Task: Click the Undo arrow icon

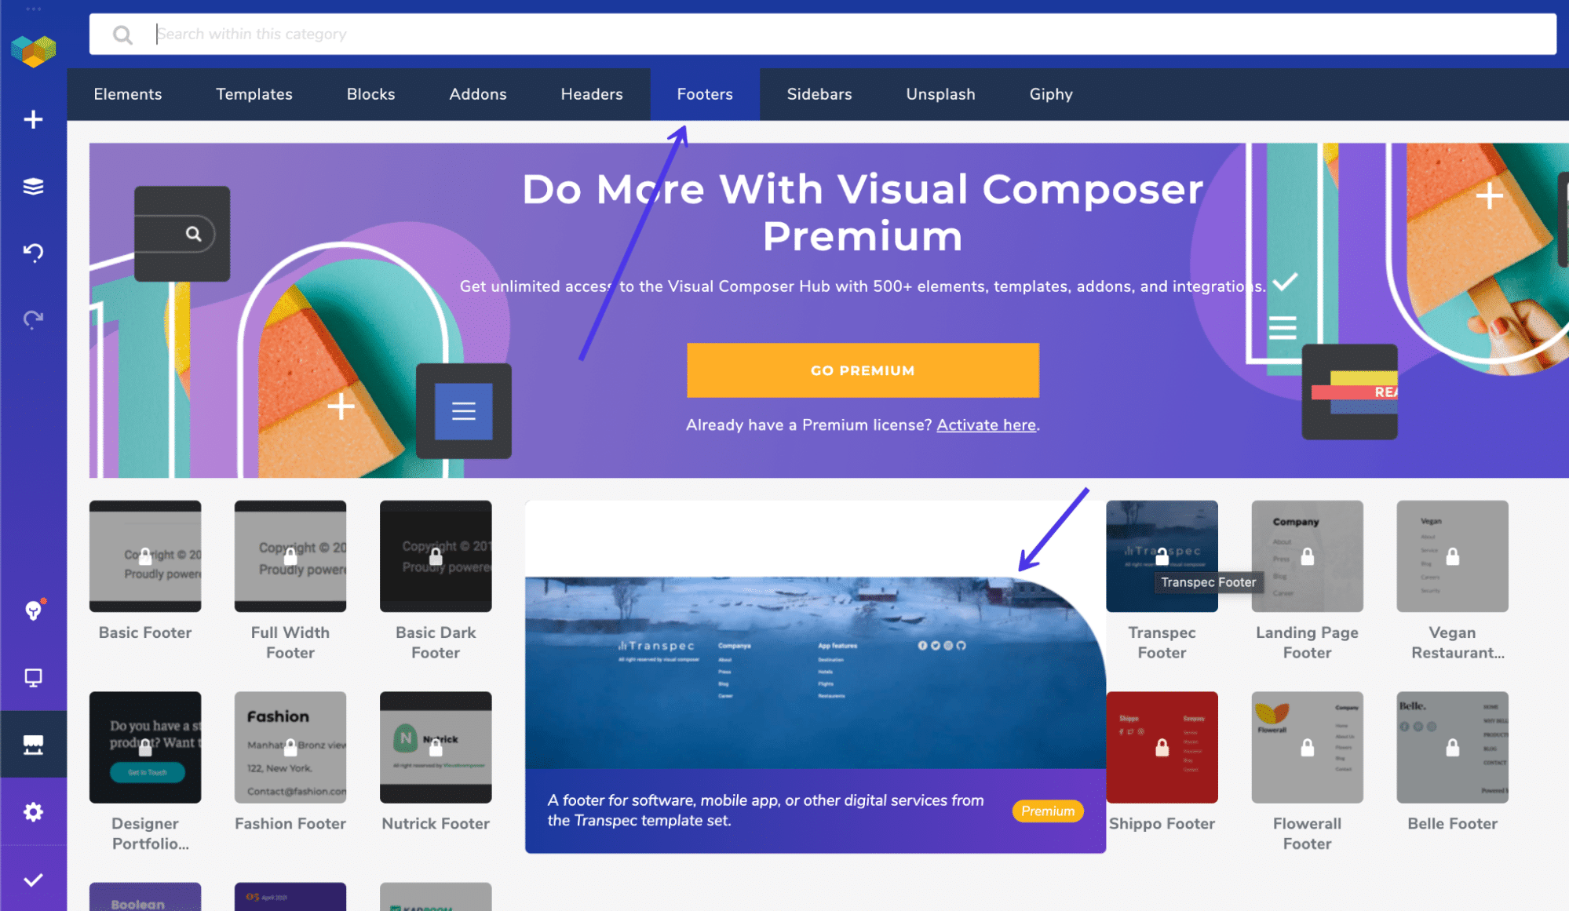Action: point(33,253)
